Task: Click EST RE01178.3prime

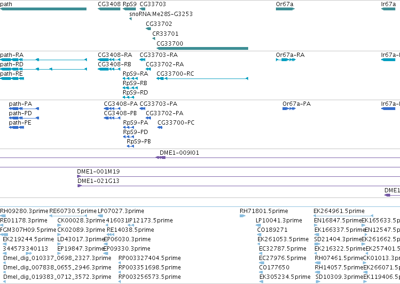Action: (x=24, y=221)
